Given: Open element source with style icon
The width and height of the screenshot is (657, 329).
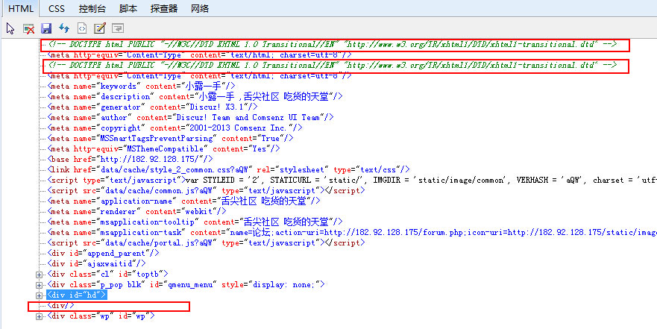Looking at the screenshot, I should click(x=82, y=28).
